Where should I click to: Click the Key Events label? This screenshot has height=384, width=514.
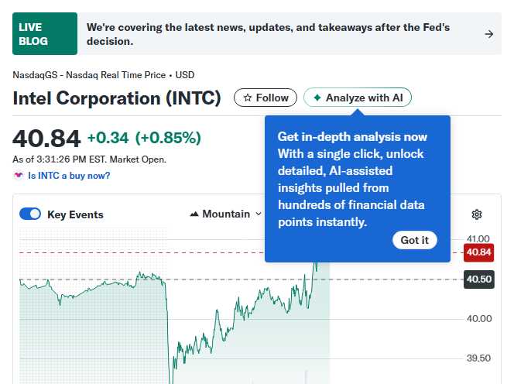[x=75, y=214]
